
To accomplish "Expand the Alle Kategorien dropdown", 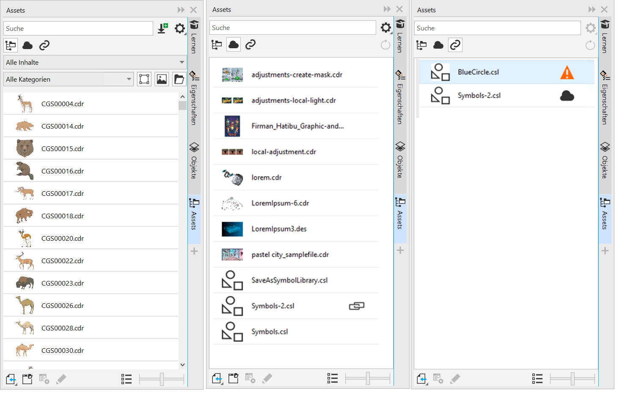I will point(69,79).
